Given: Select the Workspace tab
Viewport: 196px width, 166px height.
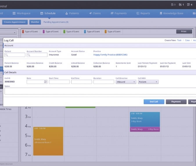Looking at the screenshot, I should 21,13.
